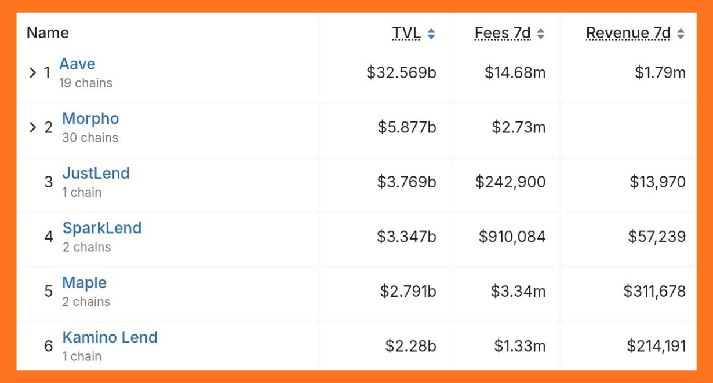Open the Aave protocol link

77,64
